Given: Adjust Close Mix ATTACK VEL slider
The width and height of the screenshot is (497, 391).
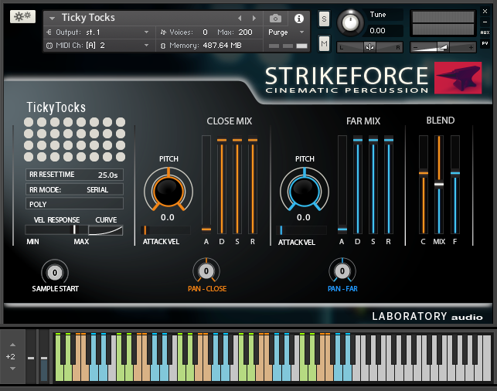Looking at the screenshot, I should click(165, 230).
